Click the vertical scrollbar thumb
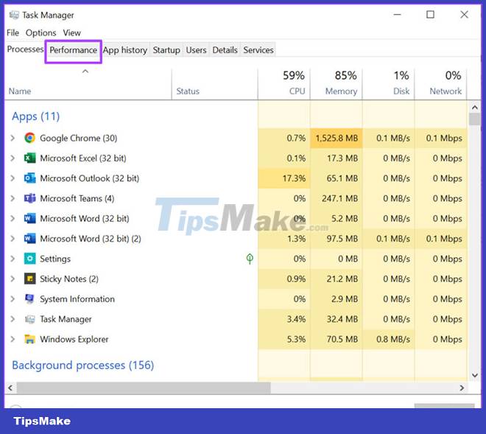 474,119
